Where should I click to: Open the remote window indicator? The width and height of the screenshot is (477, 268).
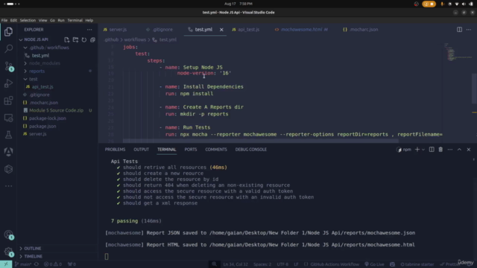coord(6,264)
